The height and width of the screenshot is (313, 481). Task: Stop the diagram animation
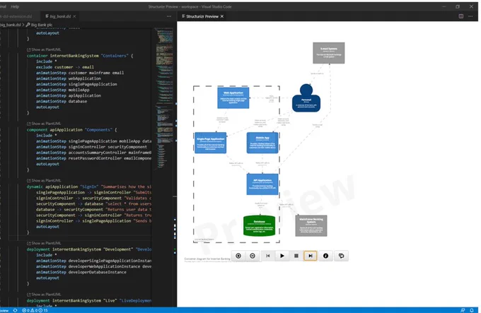[x=296, y=256]
